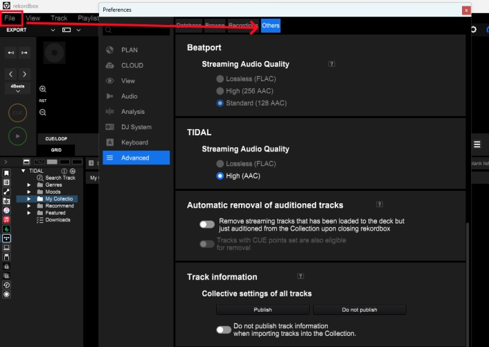This screenshot has height=347, width=489.
Task: Click the circular icon right of the TIDAL info icon
Action: [73, 171]
